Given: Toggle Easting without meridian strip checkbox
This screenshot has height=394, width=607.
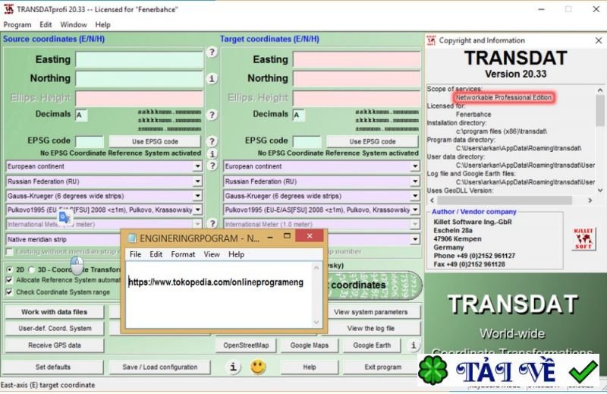Looking at the screenshot, I should (x=10, y=252).
